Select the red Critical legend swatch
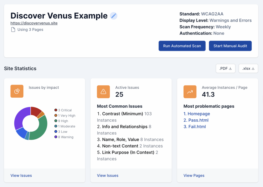This screenshot has width=263, height=187. click(56, 110)
